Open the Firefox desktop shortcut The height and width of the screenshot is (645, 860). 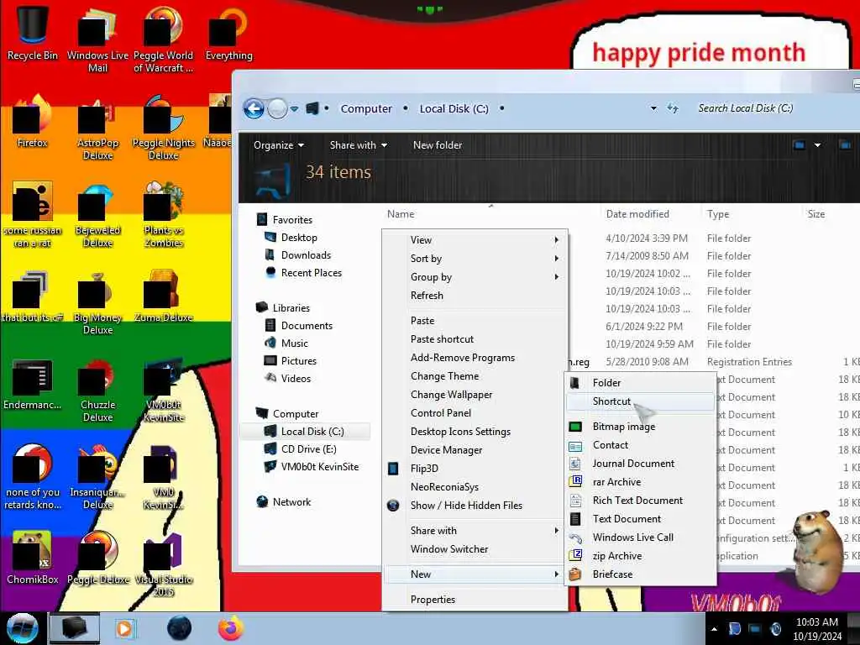[33, 122]
